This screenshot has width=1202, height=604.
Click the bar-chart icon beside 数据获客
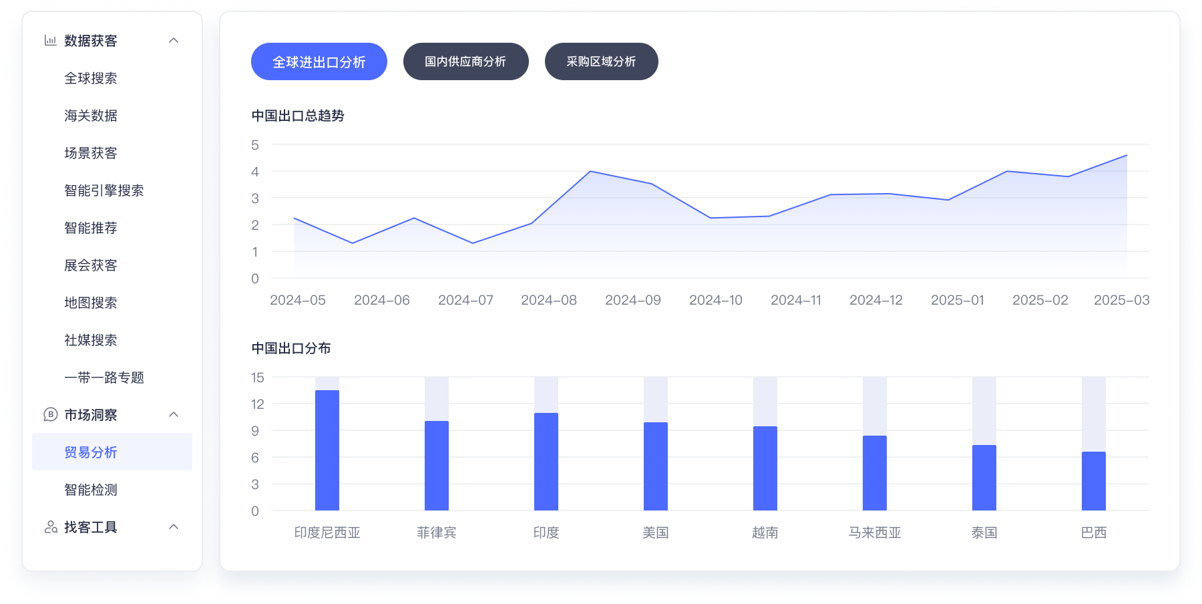49,41
